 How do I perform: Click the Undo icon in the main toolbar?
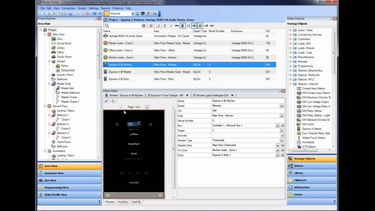(x=94, y=13)
